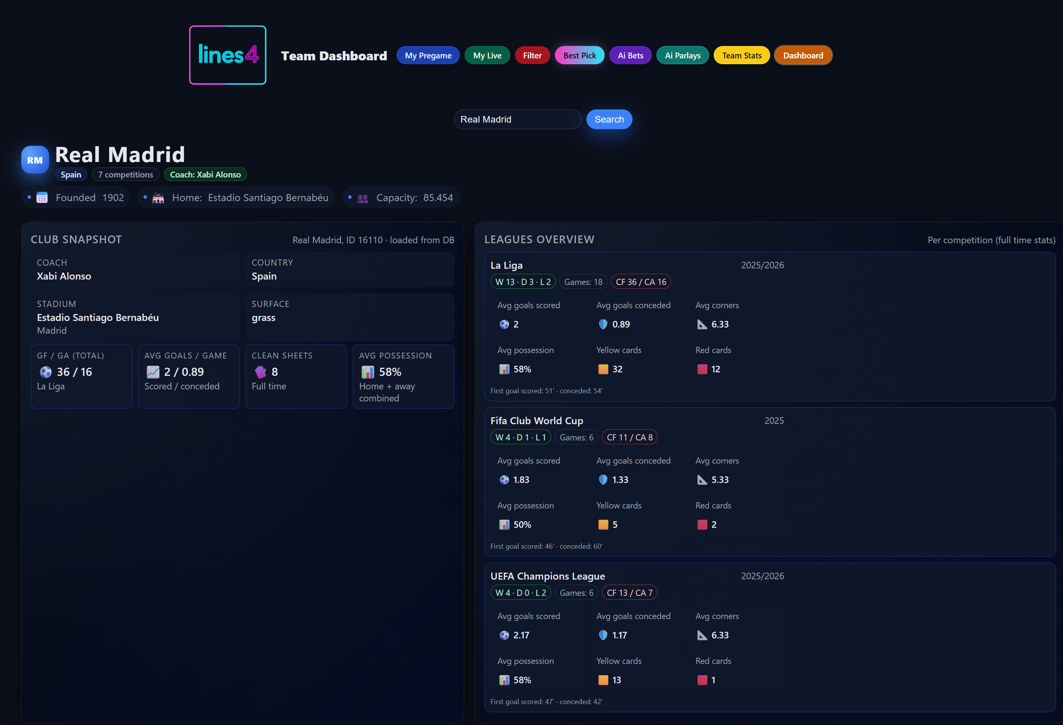1063x725 pixels.
Task: Click Champions League goals scored ball icon
Action: coord(504,635)
